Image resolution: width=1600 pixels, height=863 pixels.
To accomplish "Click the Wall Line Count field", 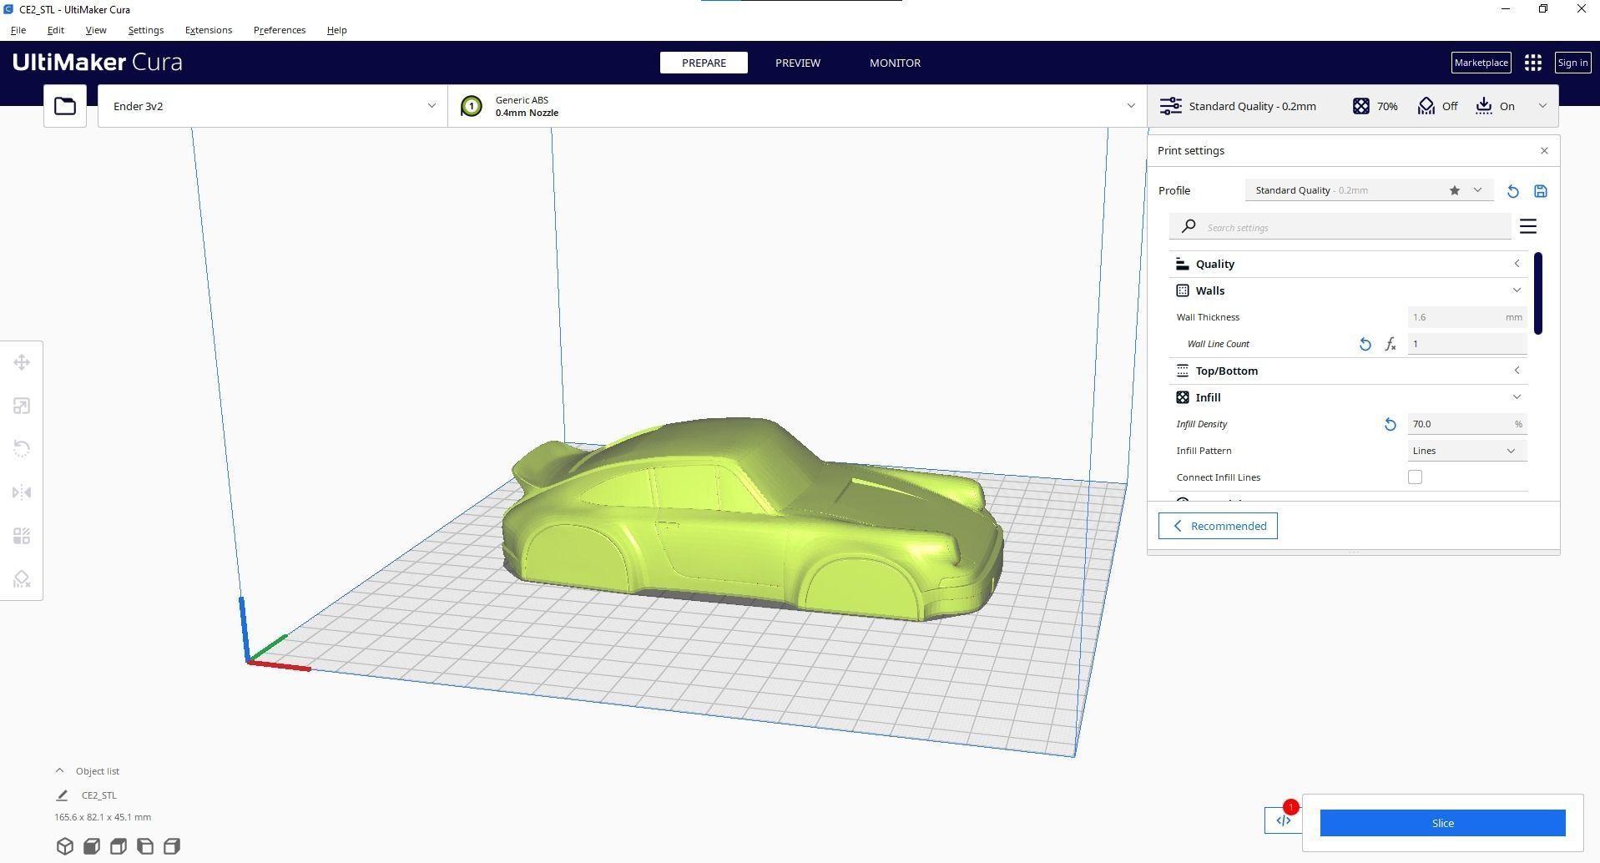I will pyautogui.click(x=1467, y=344).
